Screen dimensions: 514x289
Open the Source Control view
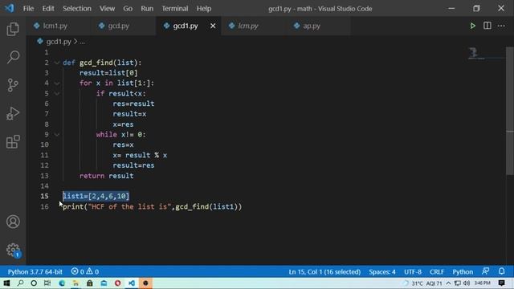click(x=13, y=85)
